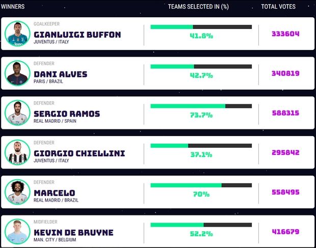Click Marcelo's 70% selection bar
The image size is (316, 248).
pyautogui.click(x=201, y=185)
